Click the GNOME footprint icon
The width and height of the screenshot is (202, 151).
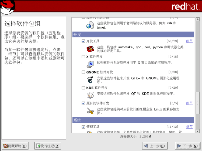[x=90, y=80]
